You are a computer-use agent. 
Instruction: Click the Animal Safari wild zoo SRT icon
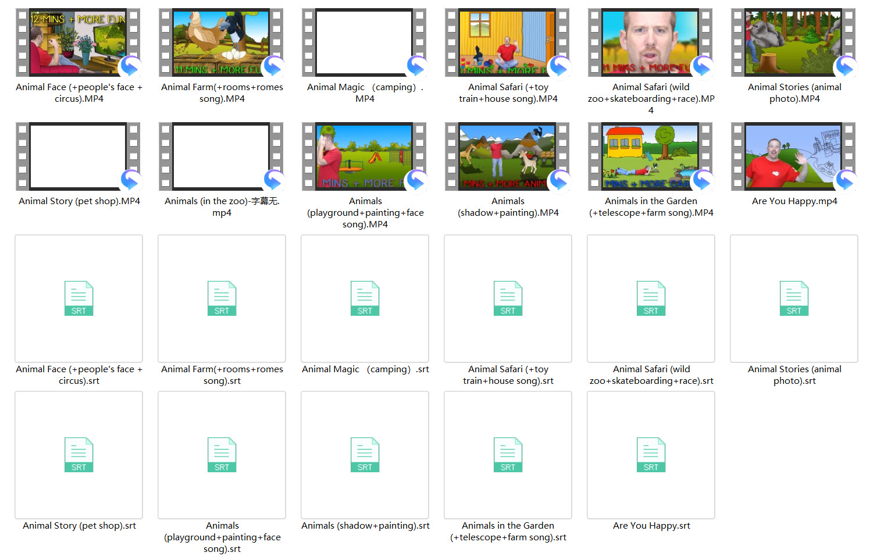pos(651,298)
